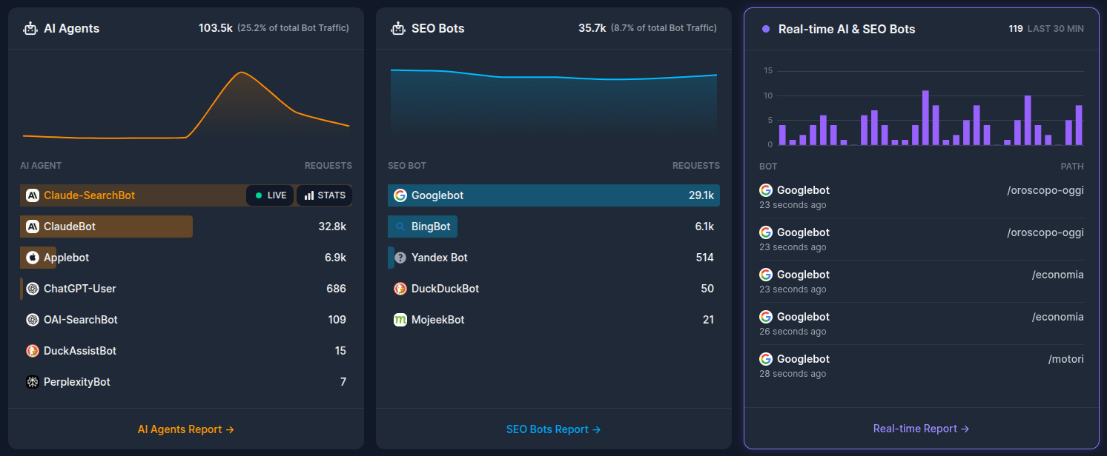Click the ClaudeBot Anthropic icon

(33, 227)
